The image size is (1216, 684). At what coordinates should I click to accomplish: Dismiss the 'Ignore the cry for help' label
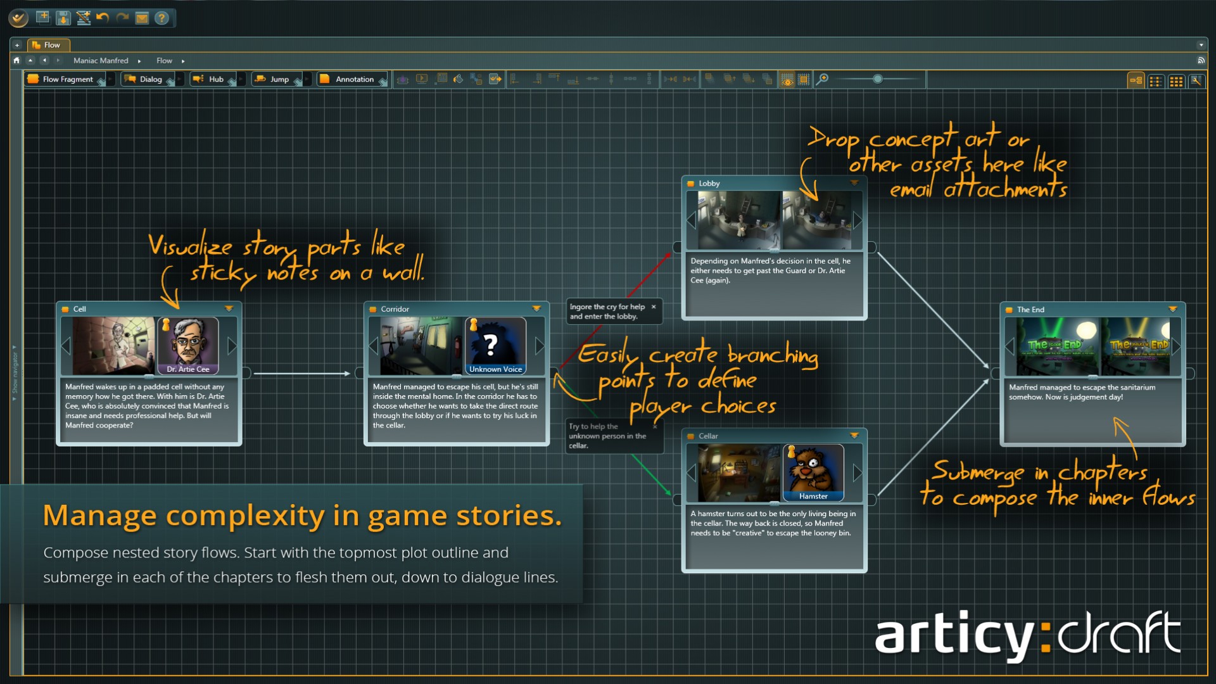tap(654, 307)
